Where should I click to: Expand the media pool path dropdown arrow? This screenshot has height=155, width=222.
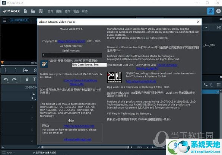tap(206, 28)
